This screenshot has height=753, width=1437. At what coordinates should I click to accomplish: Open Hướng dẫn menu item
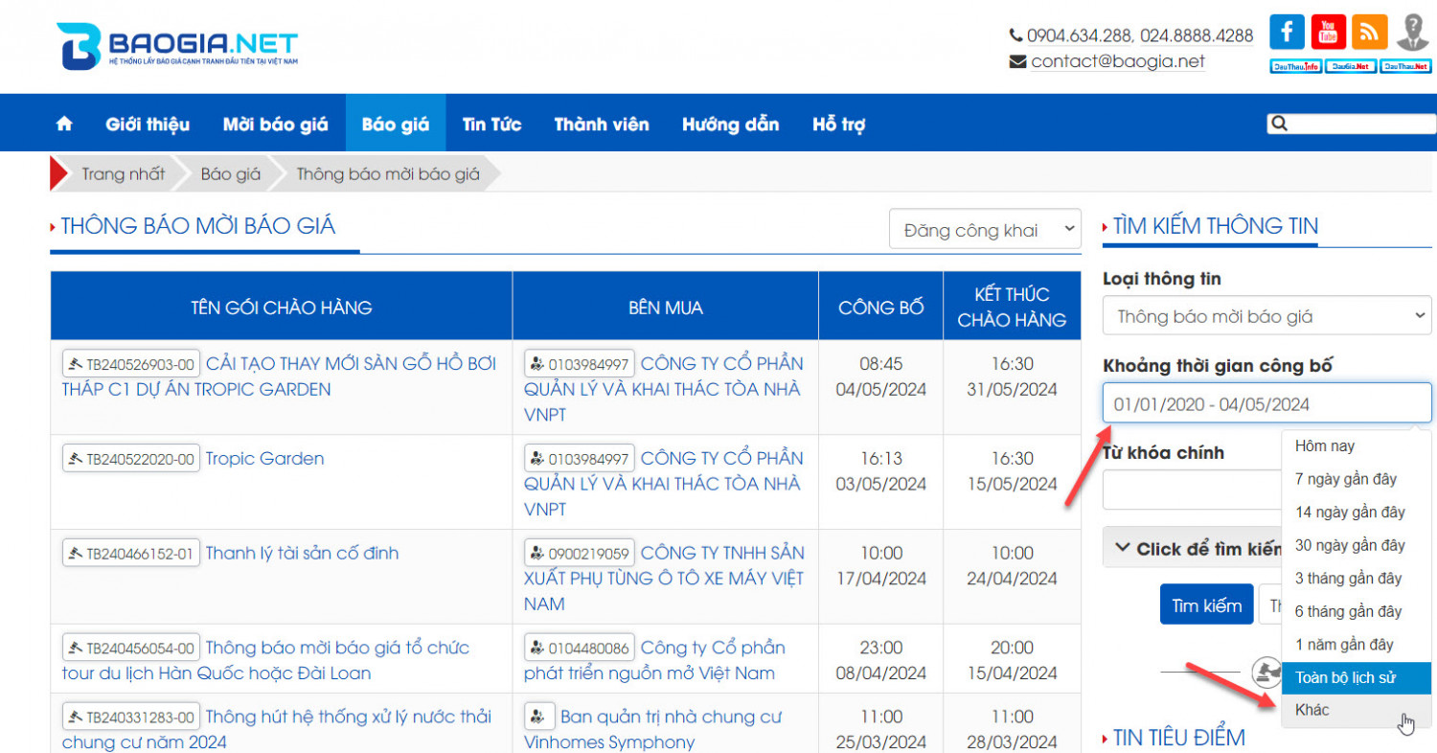point(731,124)
